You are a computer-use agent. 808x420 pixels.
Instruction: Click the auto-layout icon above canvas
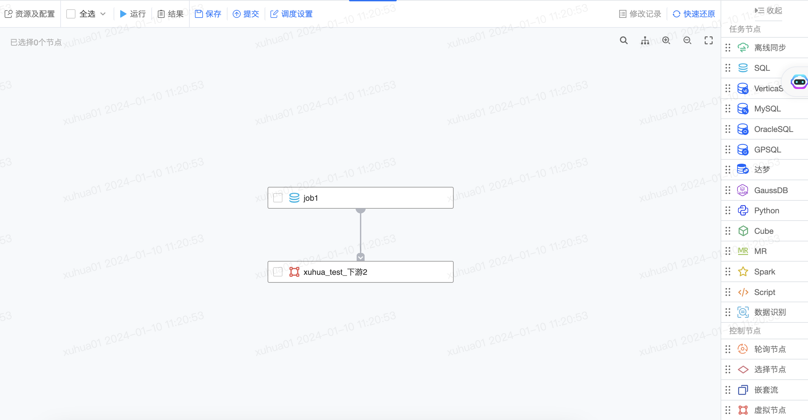pyautogui.click(x=645, y=40)
